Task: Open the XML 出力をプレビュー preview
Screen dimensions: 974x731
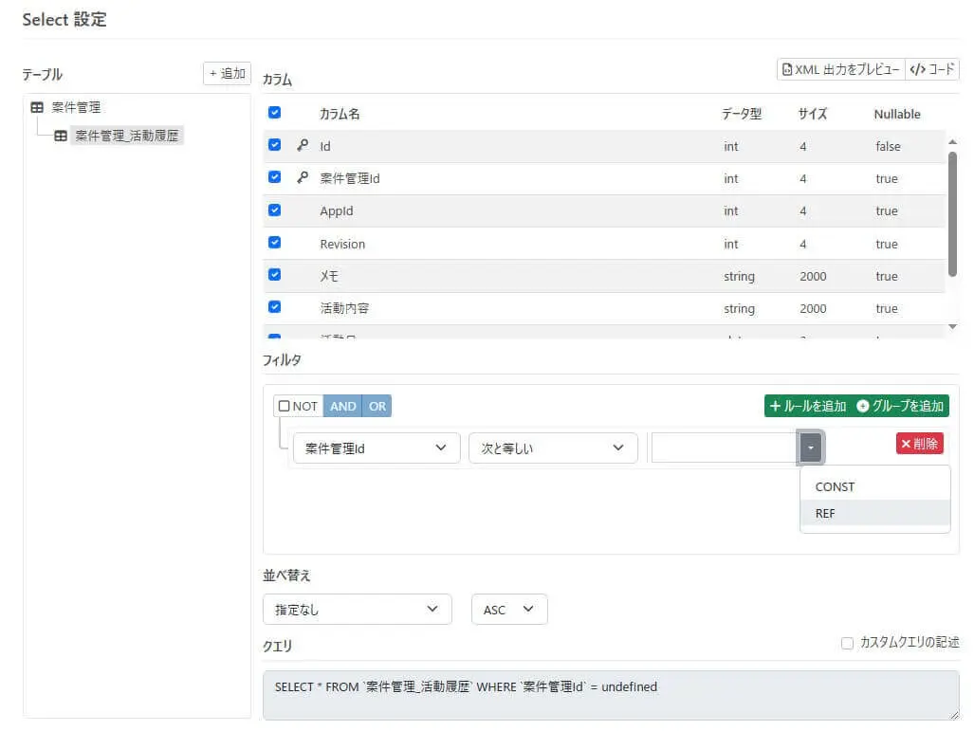Action: [840, 69]
